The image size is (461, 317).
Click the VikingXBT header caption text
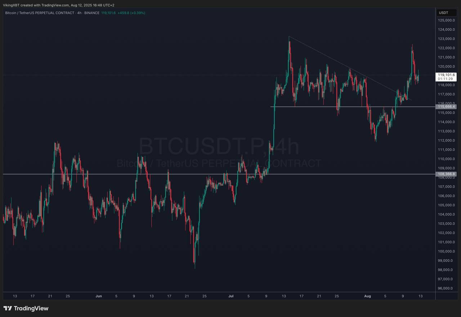[58, 5]
